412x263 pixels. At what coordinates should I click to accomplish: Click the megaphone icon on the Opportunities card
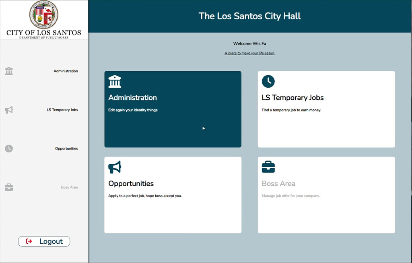point(115,167)
